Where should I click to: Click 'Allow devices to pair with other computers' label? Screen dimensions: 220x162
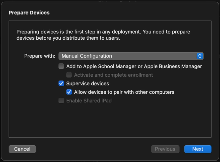coord(124,92)
